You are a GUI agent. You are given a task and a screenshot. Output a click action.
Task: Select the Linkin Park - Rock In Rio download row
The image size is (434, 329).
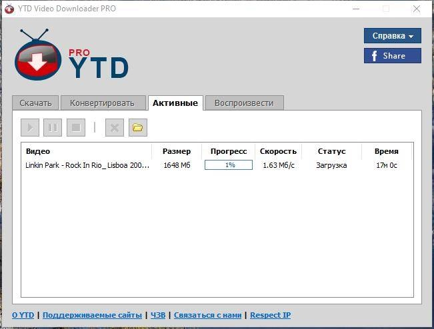(217, 165)
